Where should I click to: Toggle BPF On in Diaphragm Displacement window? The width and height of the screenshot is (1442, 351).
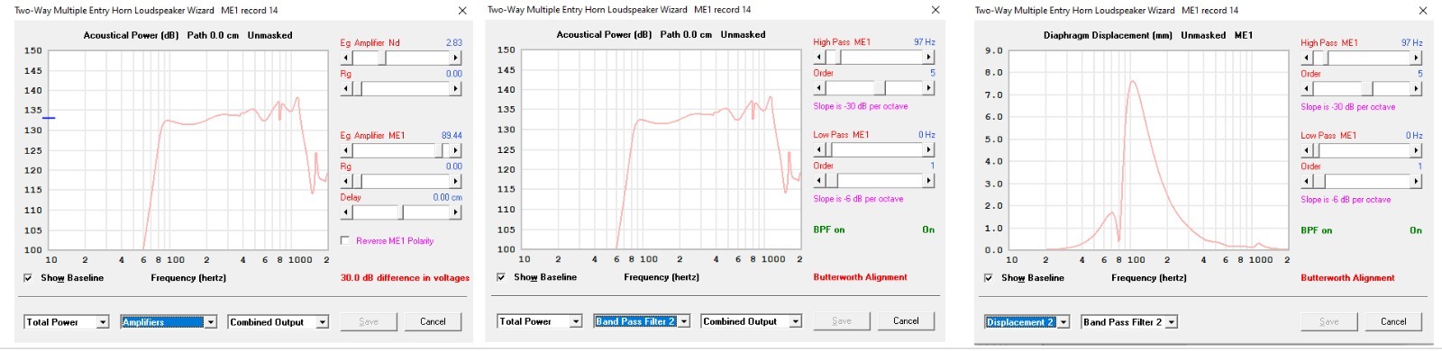[x=1416, y=230]
